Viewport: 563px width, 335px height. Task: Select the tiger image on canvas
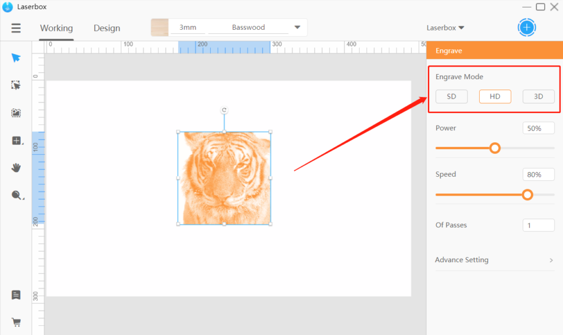tap(225, 178)
